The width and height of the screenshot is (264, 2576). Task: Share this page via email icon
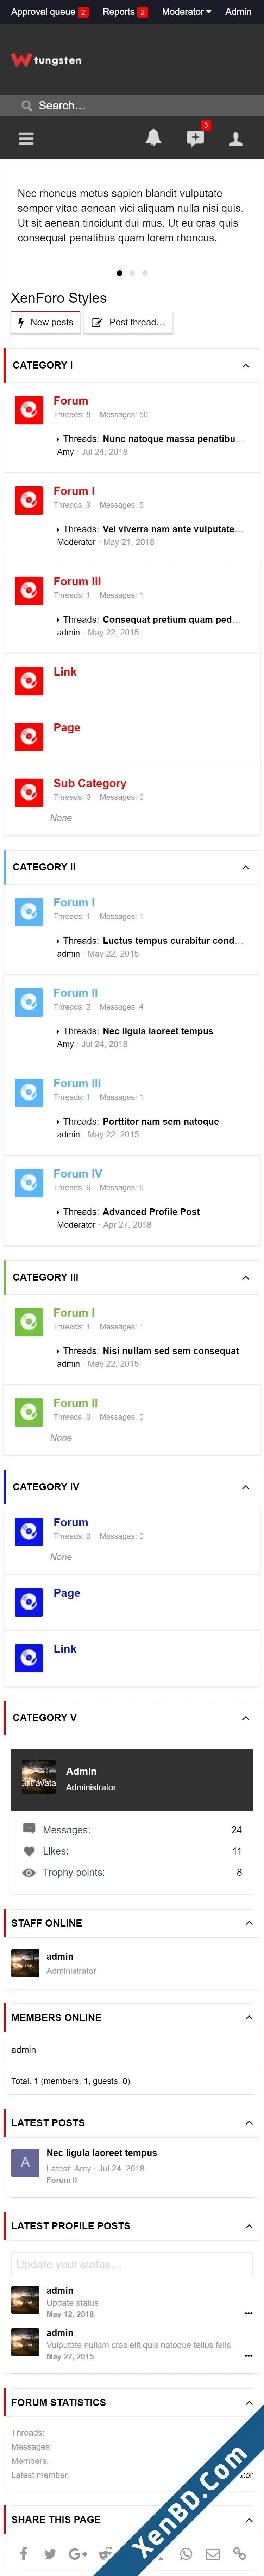click(x=212, y=2553)
